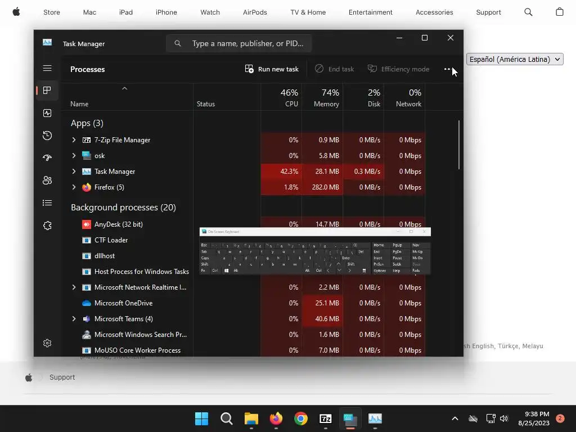Screen dimensions: 576x432
Task: Switch to 7-Zip in taskbar
Action: pyautogui.click(x=326, y=418)
